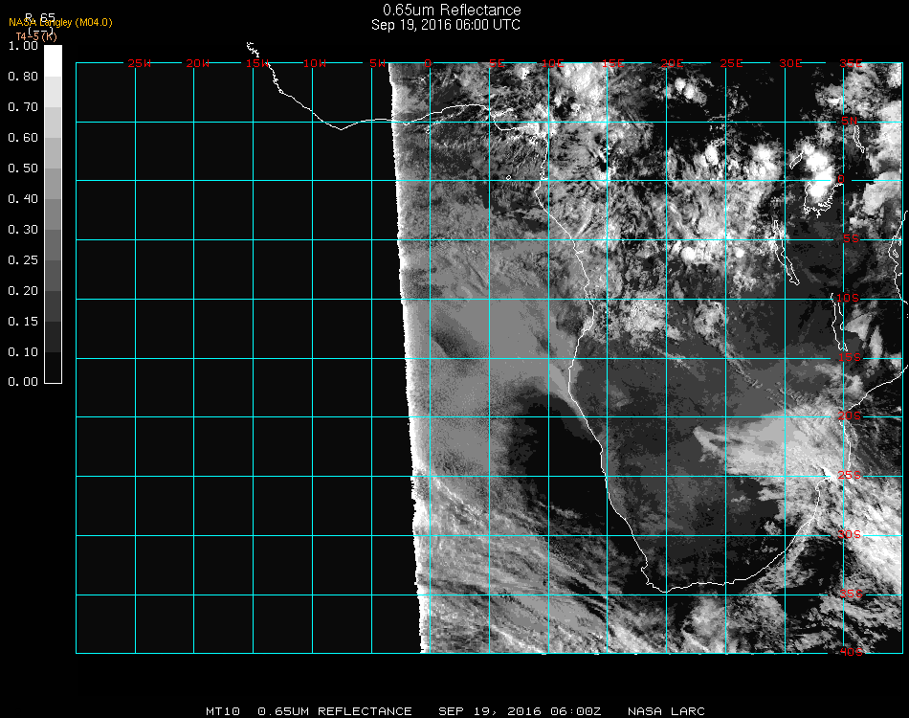Screen dimensions: 909x718
Task: Click the 15E longitude label
Action: point(612,63)
